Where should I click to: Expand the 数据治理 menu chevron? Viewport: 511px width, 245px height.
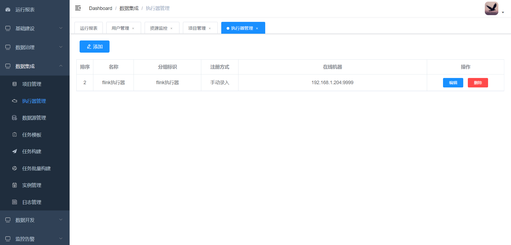[61, 47]
